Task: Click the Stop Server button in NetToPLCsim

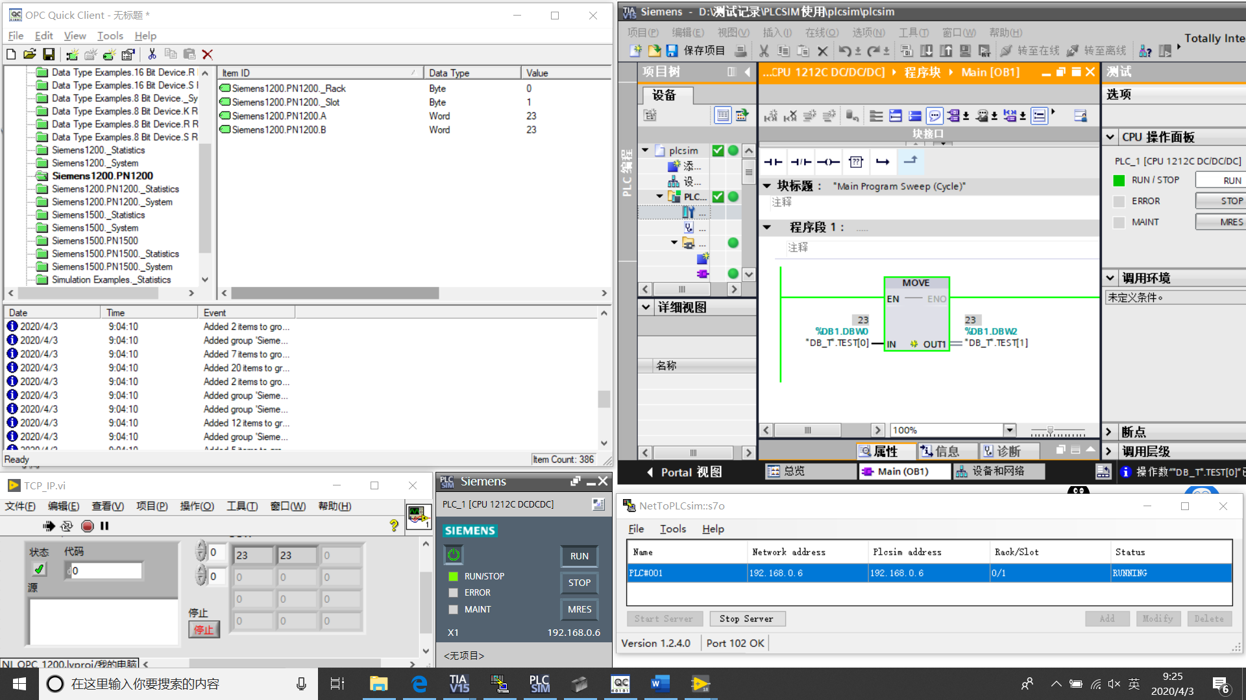Action: click(x=747, y=618)
